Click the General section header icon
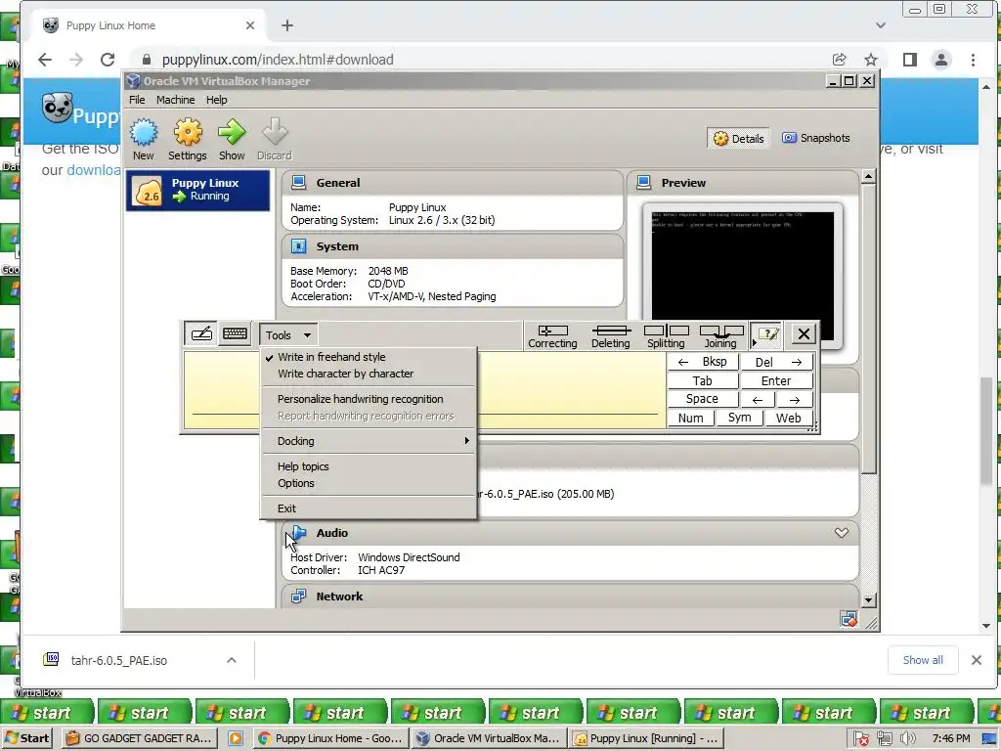 point(298,183)
